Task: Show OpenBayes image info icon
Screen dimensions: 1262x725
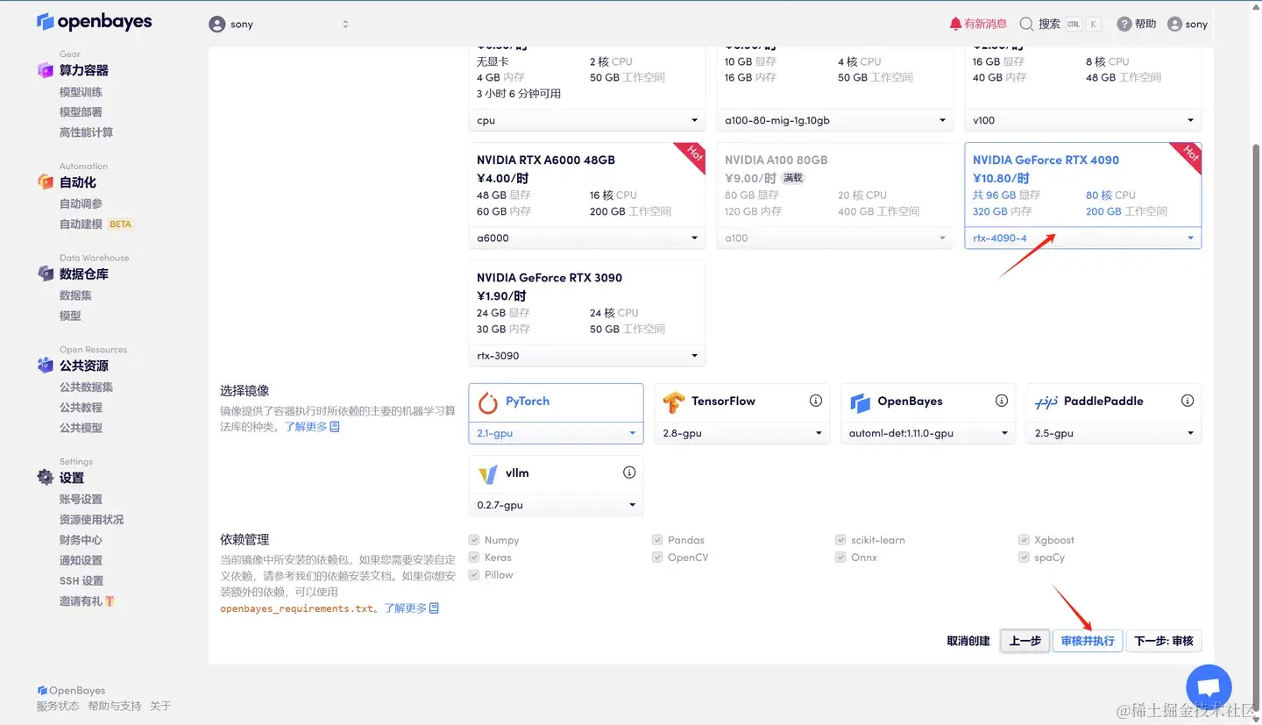Action: (1002, 401)
